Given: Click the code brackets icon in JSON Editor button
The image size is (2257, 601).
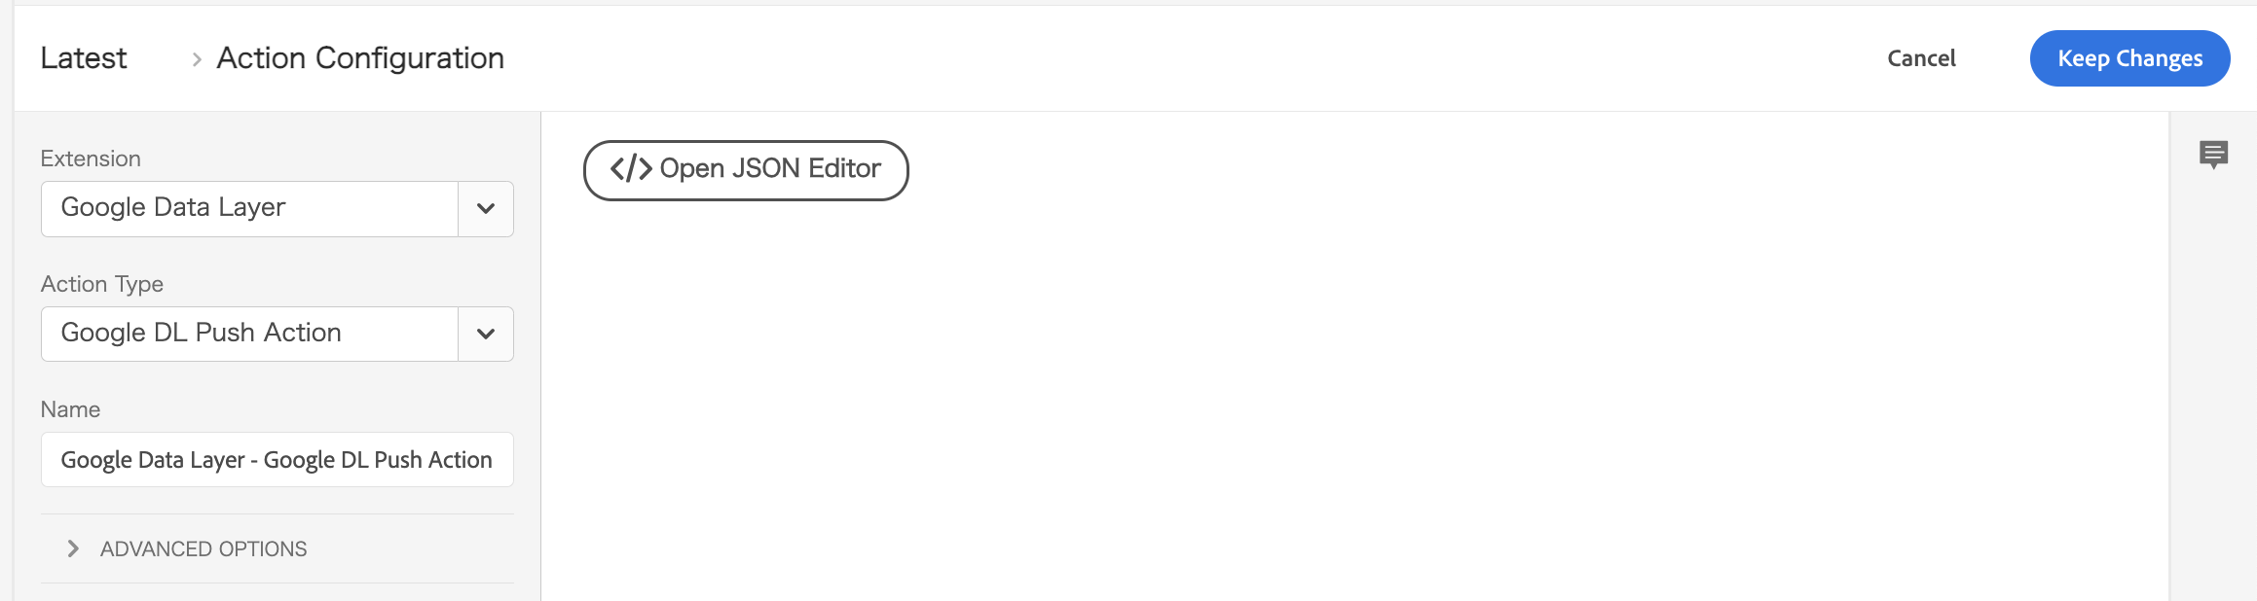Looking at the screenshot, I should (630, 168).
